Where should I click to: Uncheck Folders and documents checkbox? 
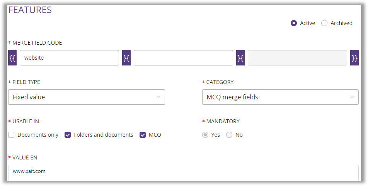(x=68, y=135)
